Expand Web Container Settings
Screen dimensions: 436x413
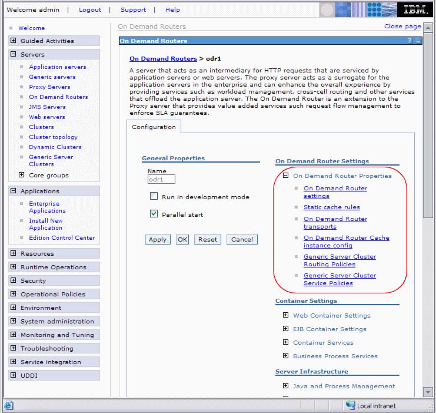coord(285,315)
